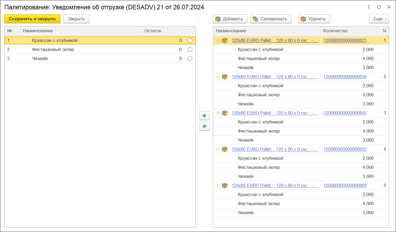Open link 120x80 EURO Pallet in row 5
396x232 pixels.
pyautogui.click(x=275, y=185)
